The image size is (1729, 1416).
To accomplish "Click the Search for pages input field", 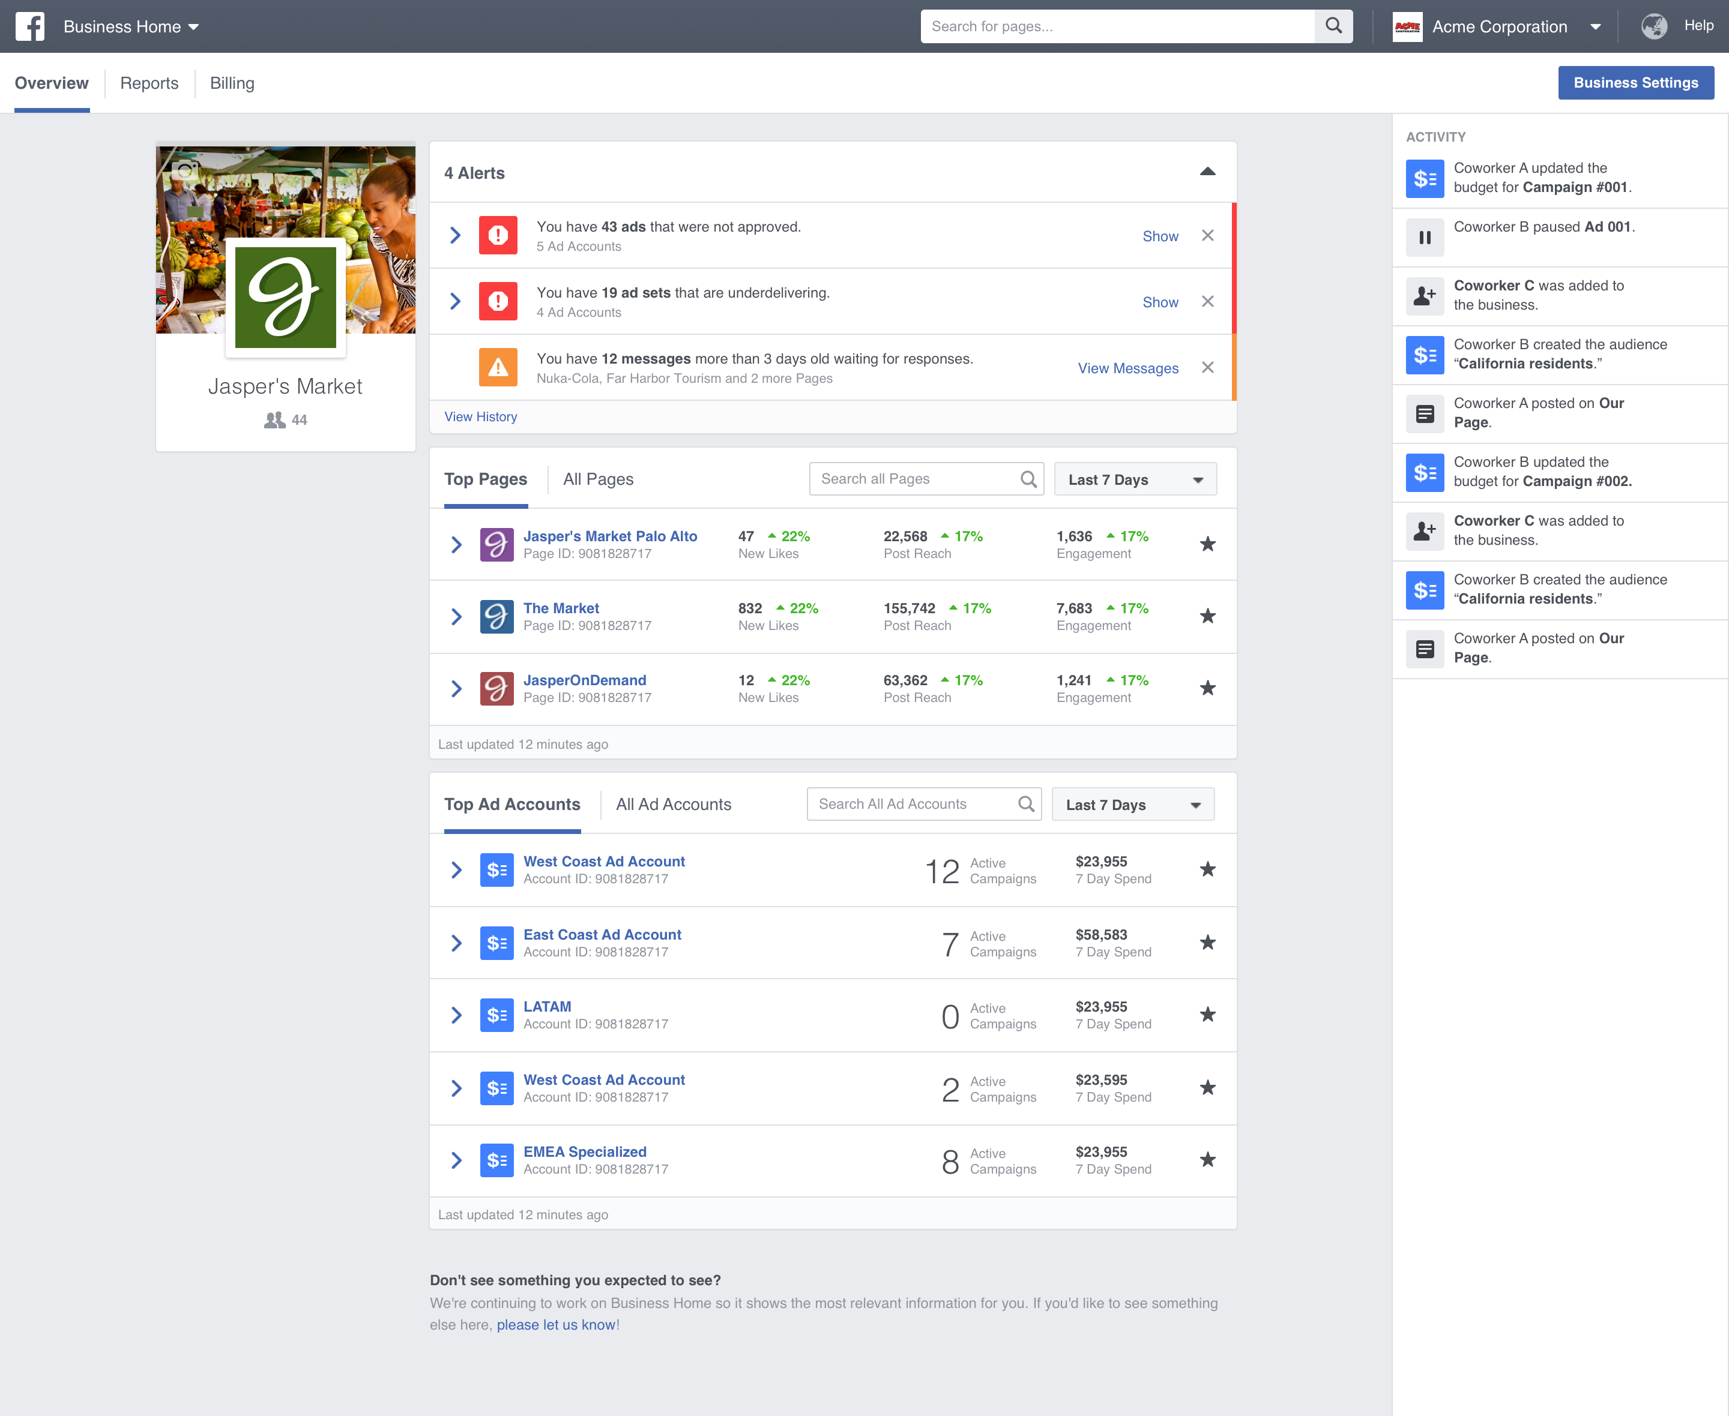I will 1135,26.
